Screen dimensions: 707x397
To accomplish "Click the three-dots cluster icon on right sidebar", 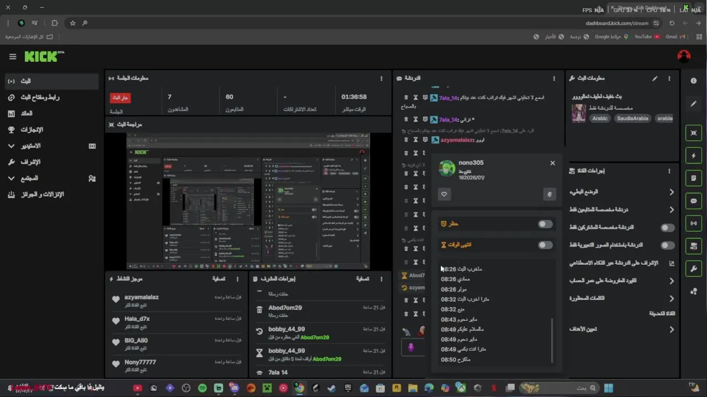I will point(694,291).
